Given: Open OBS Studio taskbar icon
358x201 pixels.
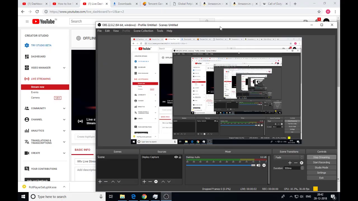Looking at the screenshot, I should coord(166,197).
